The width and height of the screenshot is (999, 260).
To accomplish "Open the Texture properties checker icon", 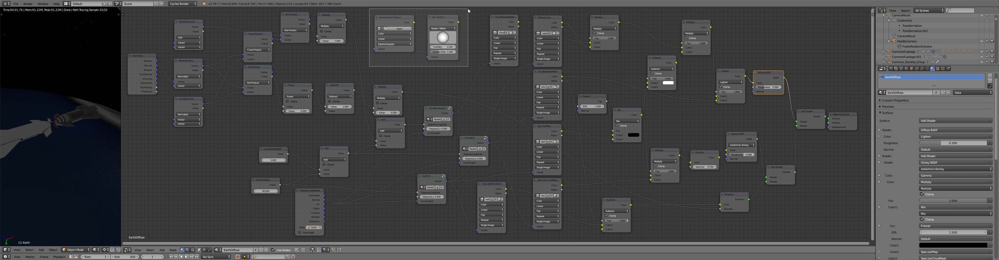I will pyautogui.click(x=938, y=69).
